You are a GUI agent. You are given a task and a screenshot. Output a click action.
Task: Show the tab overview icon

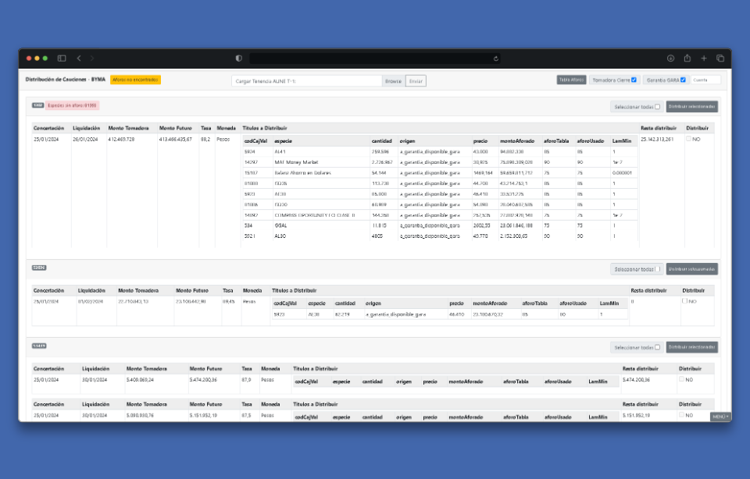(x=720, y=59)
